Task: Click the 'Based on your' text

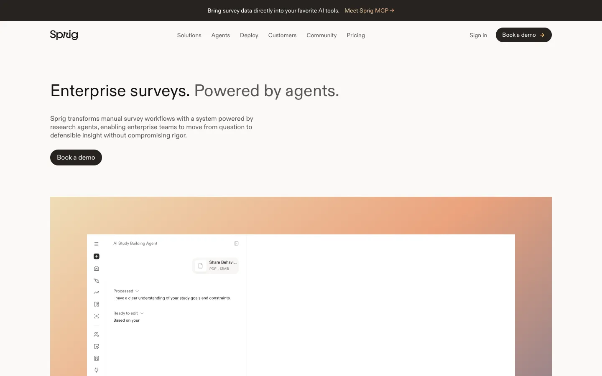Action: (x=126, y=320)
